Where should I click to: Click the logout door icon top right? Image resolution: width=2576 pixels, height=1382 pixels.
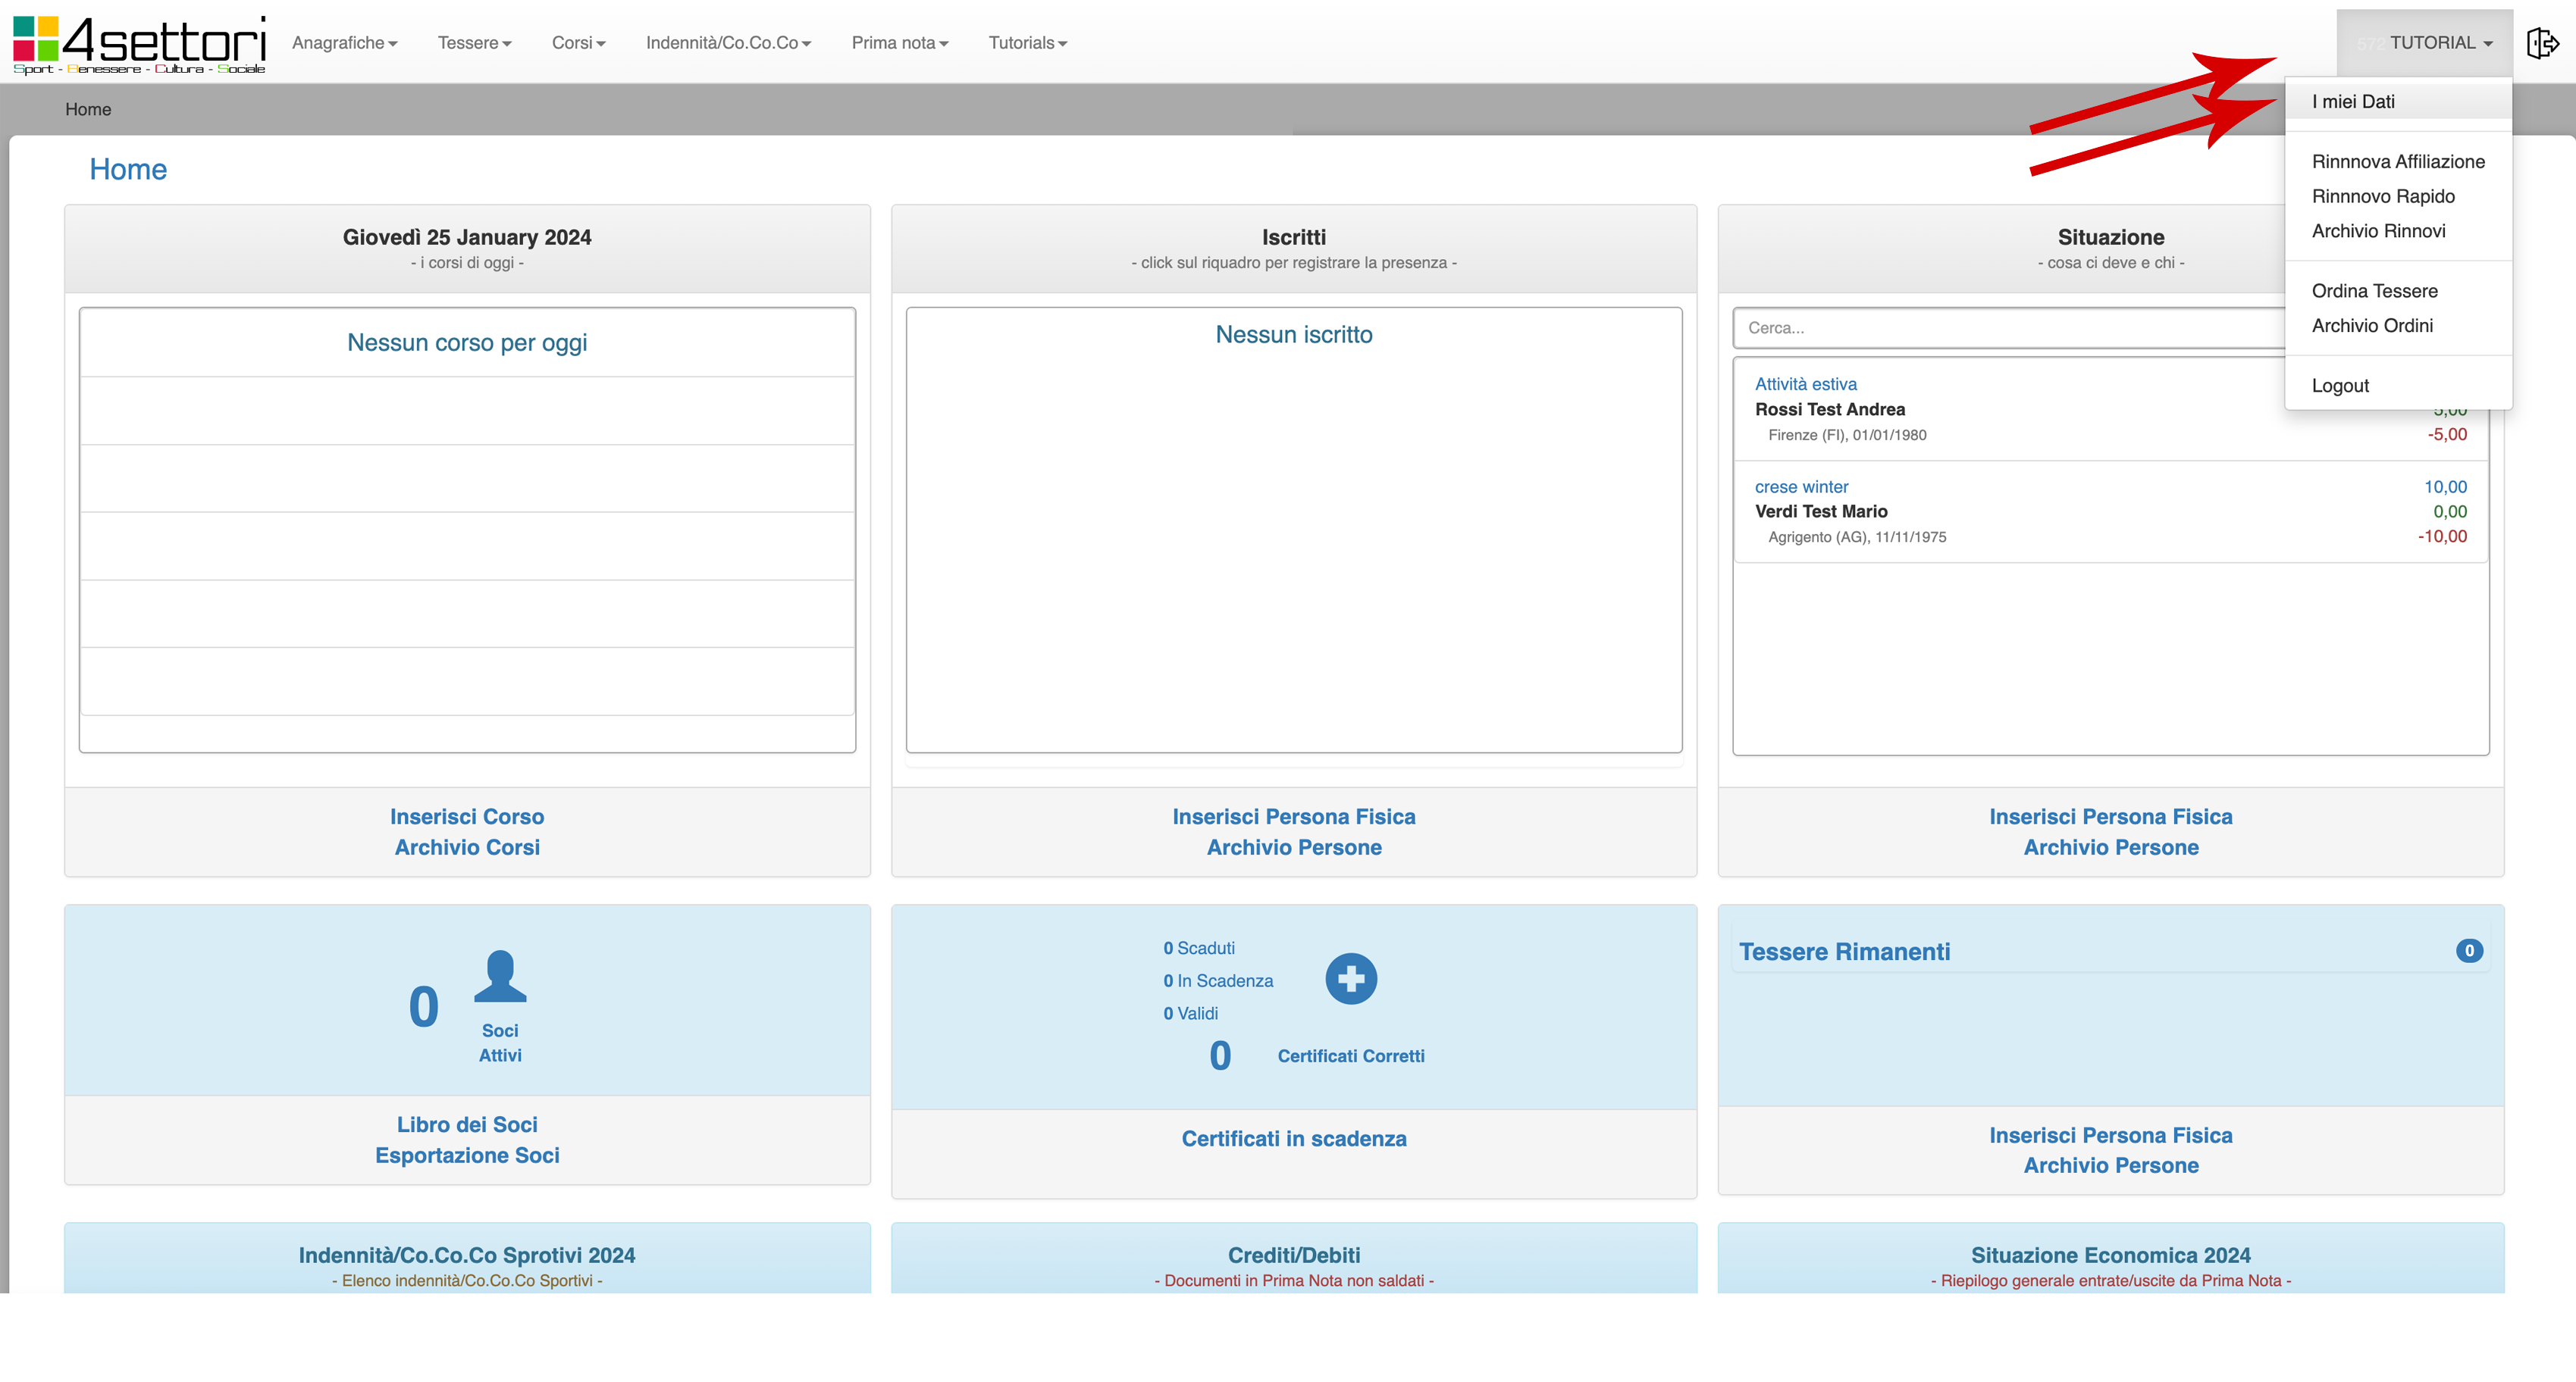[x=2541, y=43]
